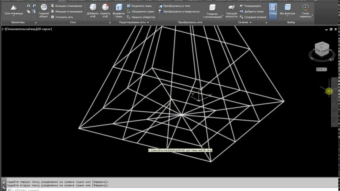Select the Выдавить грань extrude face tool

(x=119, y=11)
